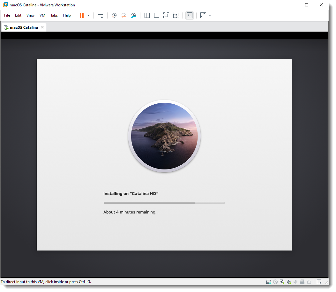Image resolution: width=336 pixels, height=292 pixels.
Task: Click the Catalina island installer image
Action: point(164,136)
